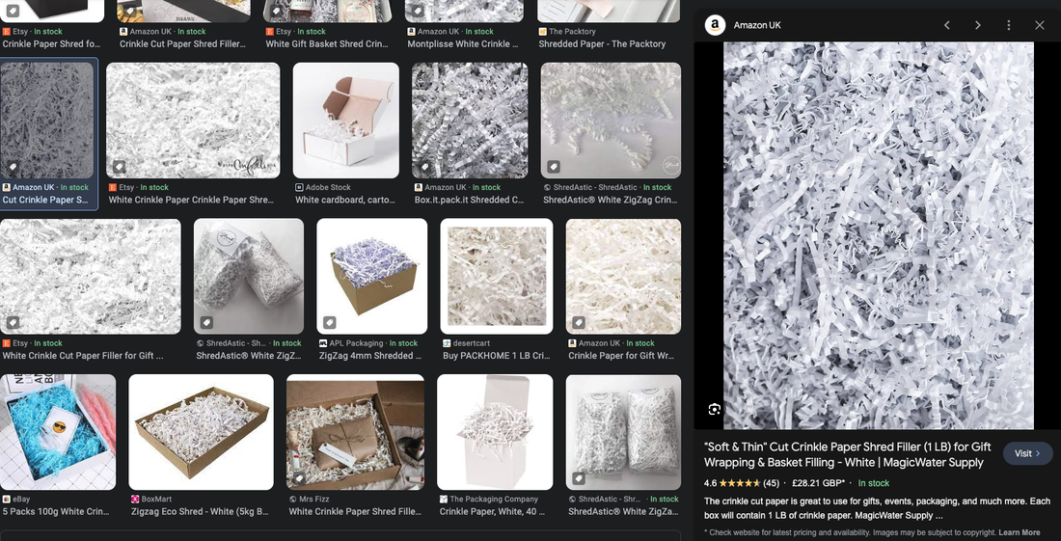Click product tag icon on Box.it.pack.it thumbnail
This screenshot has height=541, width=1061.
click(425, 167)
